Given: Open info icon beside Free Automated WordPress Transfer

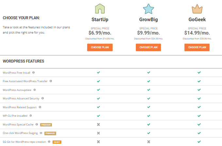Looking at the screenshot, I should point(51,81).
